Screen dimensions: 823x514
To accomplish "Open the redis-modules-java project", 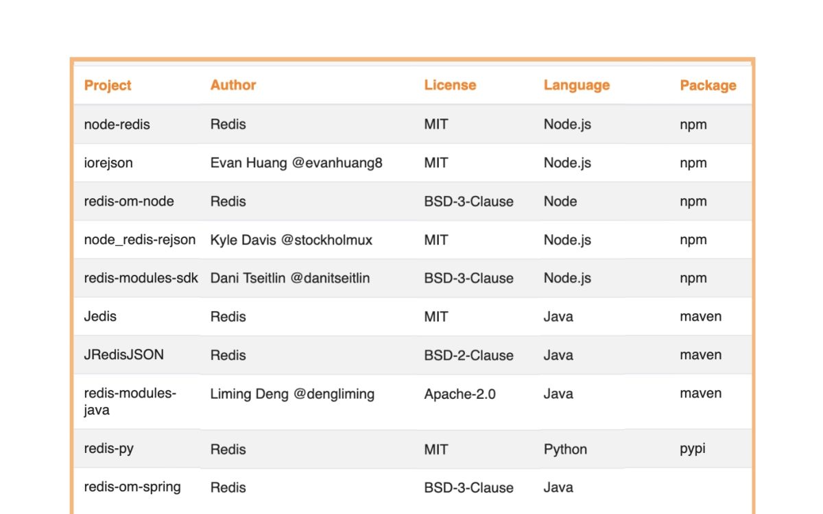I will (130, 402).
